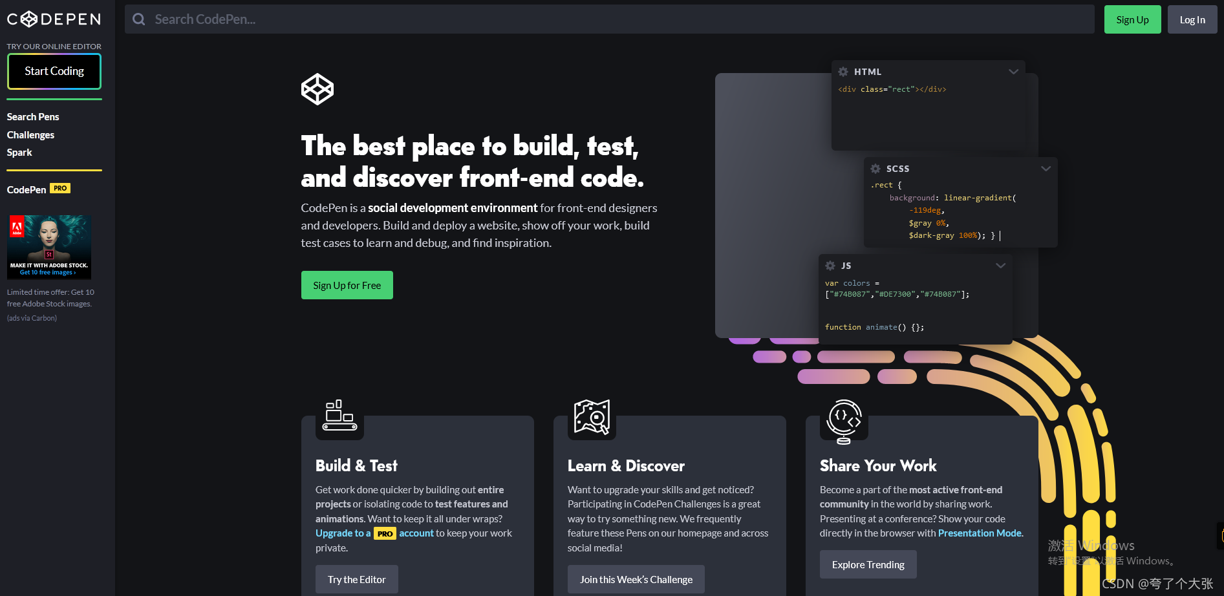Follow the Upgrade to a link
Image resolution: width=1224 pixels, height=596 pixels.
(x=343, y=533)
